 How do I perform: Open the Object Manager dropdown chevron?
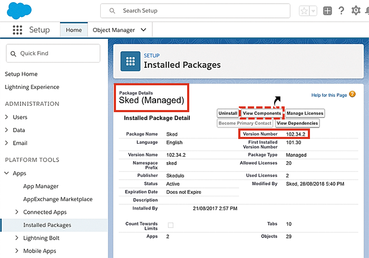coord(143,30)
